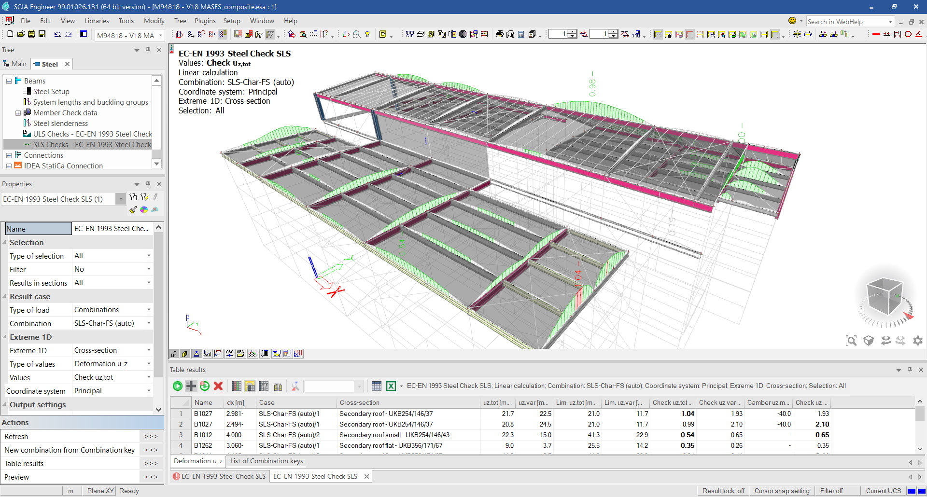Click the red circle draw tool icon
The width and height of the screenshot is (927, 497).
click(x=908, y=34)
